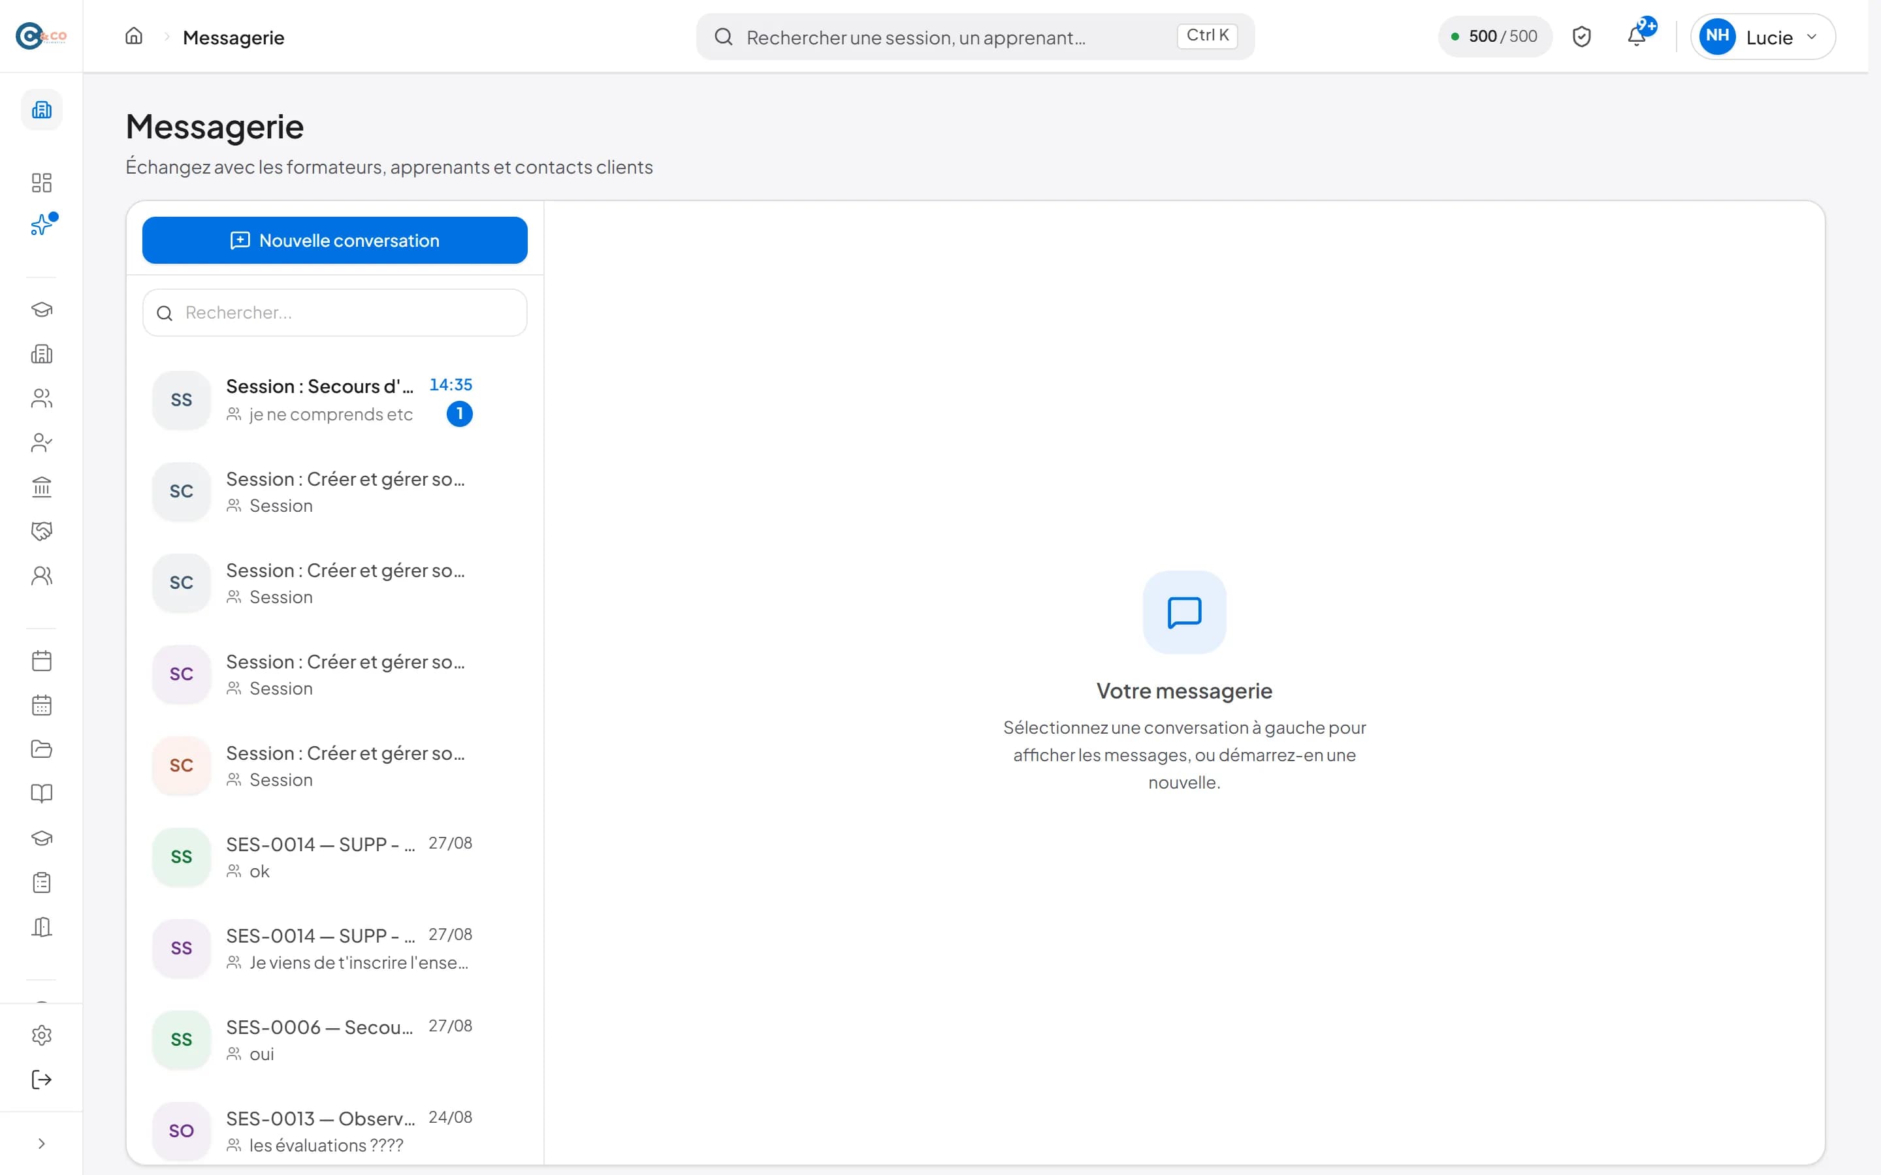Screen dimensions: 1881x1175
Task: Open the folder documents sidebar icon
Action: pyautogui.click(x=42, y=750)
